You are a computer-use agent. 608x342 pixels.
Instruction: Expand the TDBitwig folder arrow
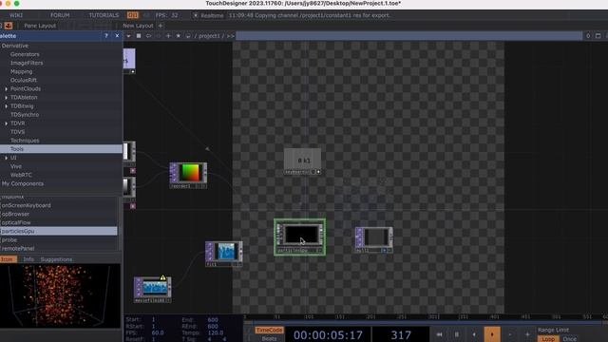[7, 105]
